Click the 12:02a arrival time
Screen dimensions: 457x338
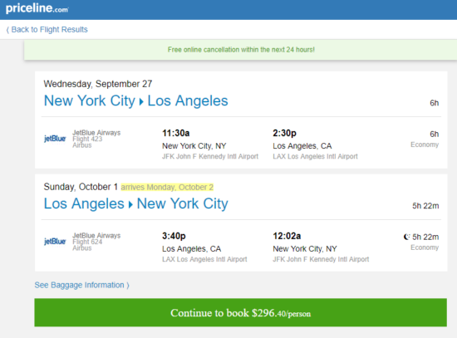pyautogui.click(x=287, y=236)
